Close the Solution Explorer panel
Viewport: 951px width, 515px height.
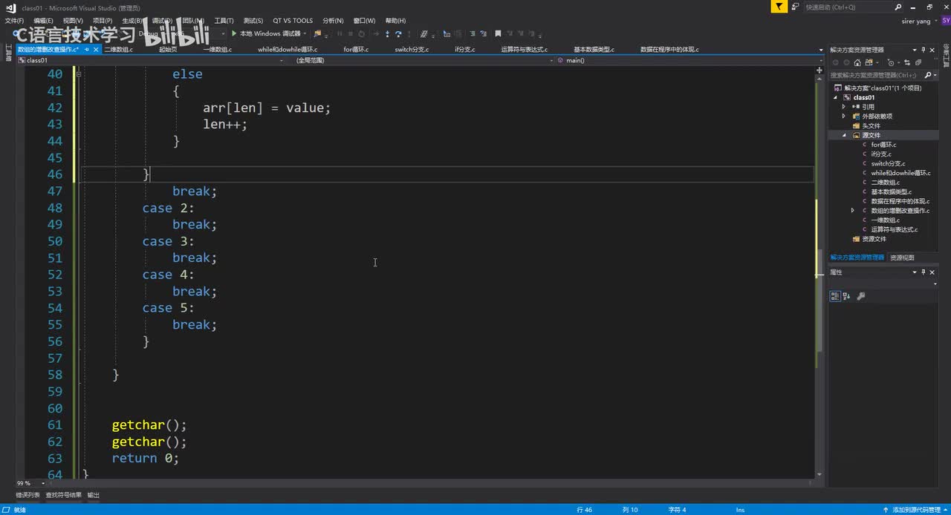(932, 50)
